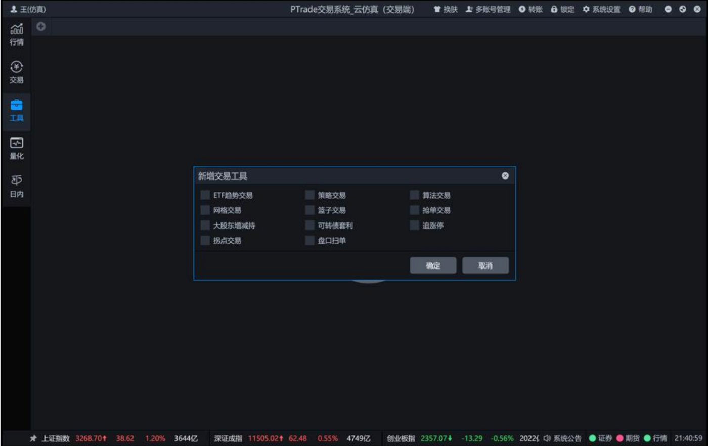The width and height of the screenshot is (708, 446).
Task: Click the user account 王(仿真) label
Action: 28,9
